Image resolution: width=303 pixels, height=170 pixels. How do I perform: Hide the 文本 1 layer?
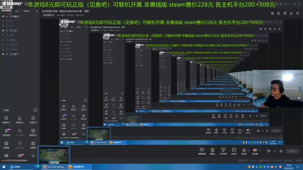[x=3, y=31]
